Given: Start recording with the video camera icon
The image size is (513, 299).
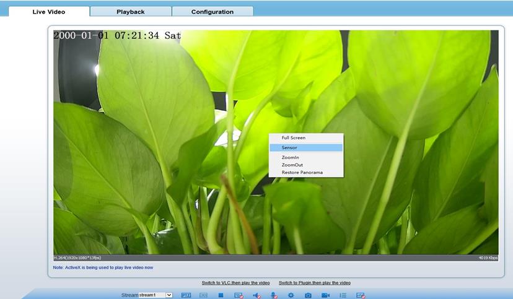Looking at the screenshot, I should [x=325, y=295].
